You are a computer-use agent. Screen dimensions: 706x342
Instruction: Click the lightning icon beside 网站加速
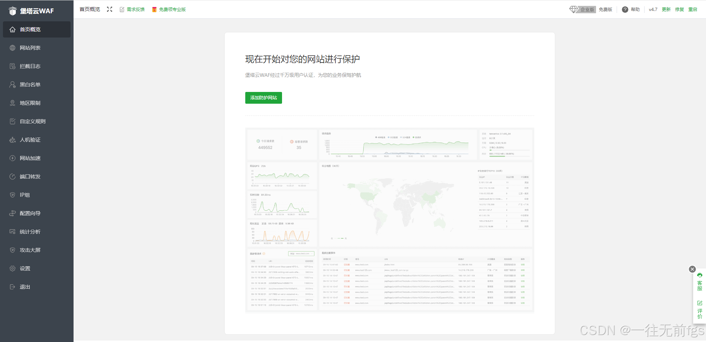point(13,158)
